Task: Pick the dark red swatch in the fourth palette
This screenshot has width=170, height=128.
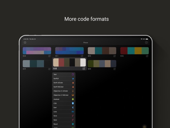Action: click(124, 51)
